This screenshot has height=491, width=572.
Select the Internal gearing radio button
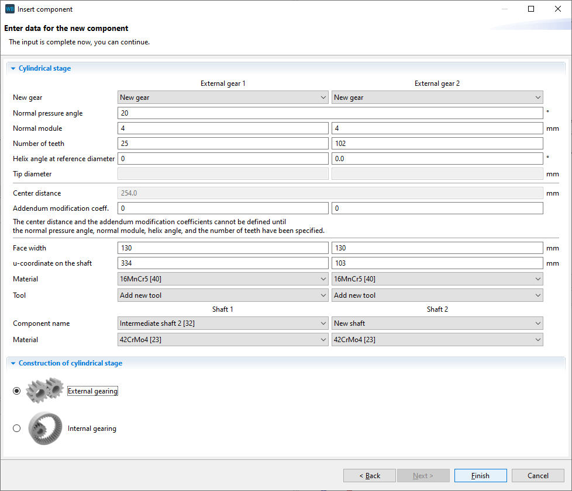(x=16, y=429)
